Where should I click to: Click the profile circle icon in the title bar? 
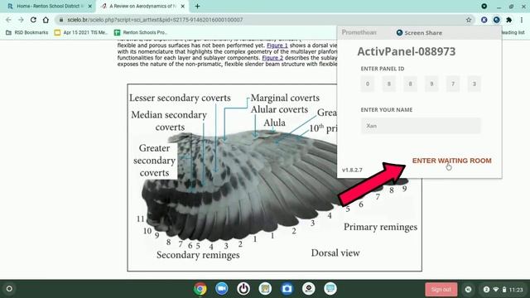click(484, 6)
